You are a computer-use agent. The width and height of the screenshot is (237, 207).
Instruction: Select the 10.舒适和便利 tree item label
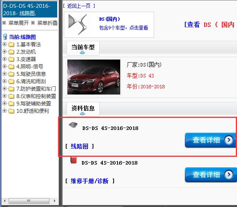point(33,111)
